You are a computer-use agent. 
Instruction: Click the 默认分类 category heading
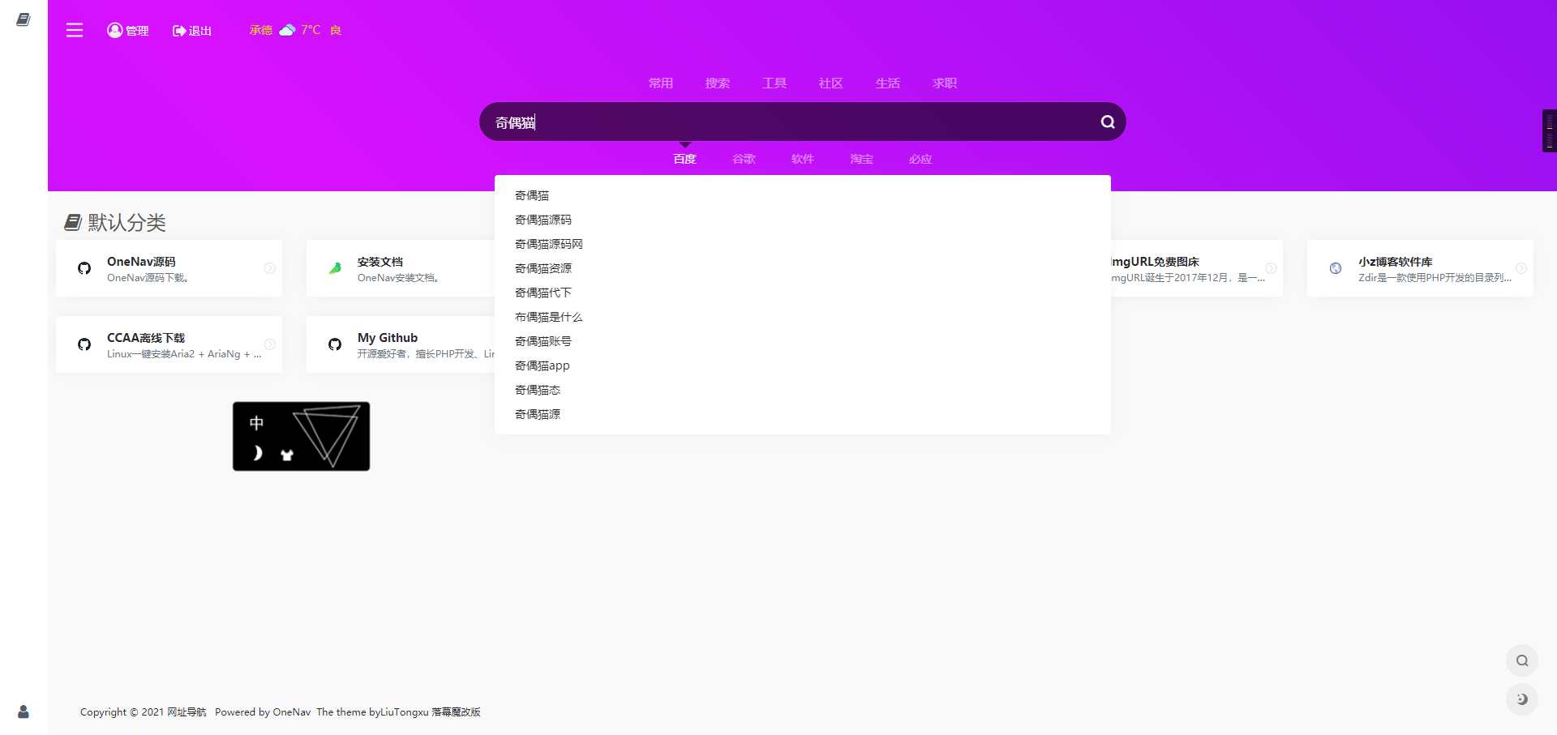127,222
